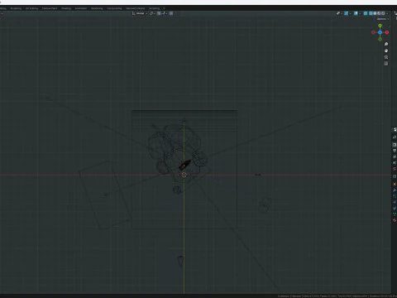Click blue Z axis on navigation gizmo
Image resolution: width=397 pixels, height=298 pixels.
point(380,32)
